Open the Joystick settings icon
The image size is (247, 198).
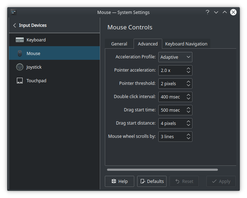tap(20, 67)
